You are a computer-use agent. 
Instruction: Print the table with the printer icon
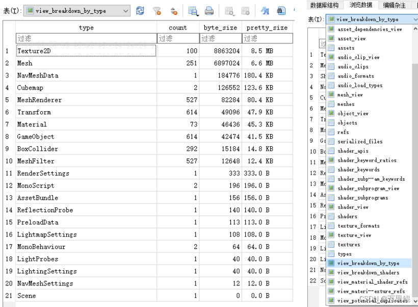[x=210, y=11]
